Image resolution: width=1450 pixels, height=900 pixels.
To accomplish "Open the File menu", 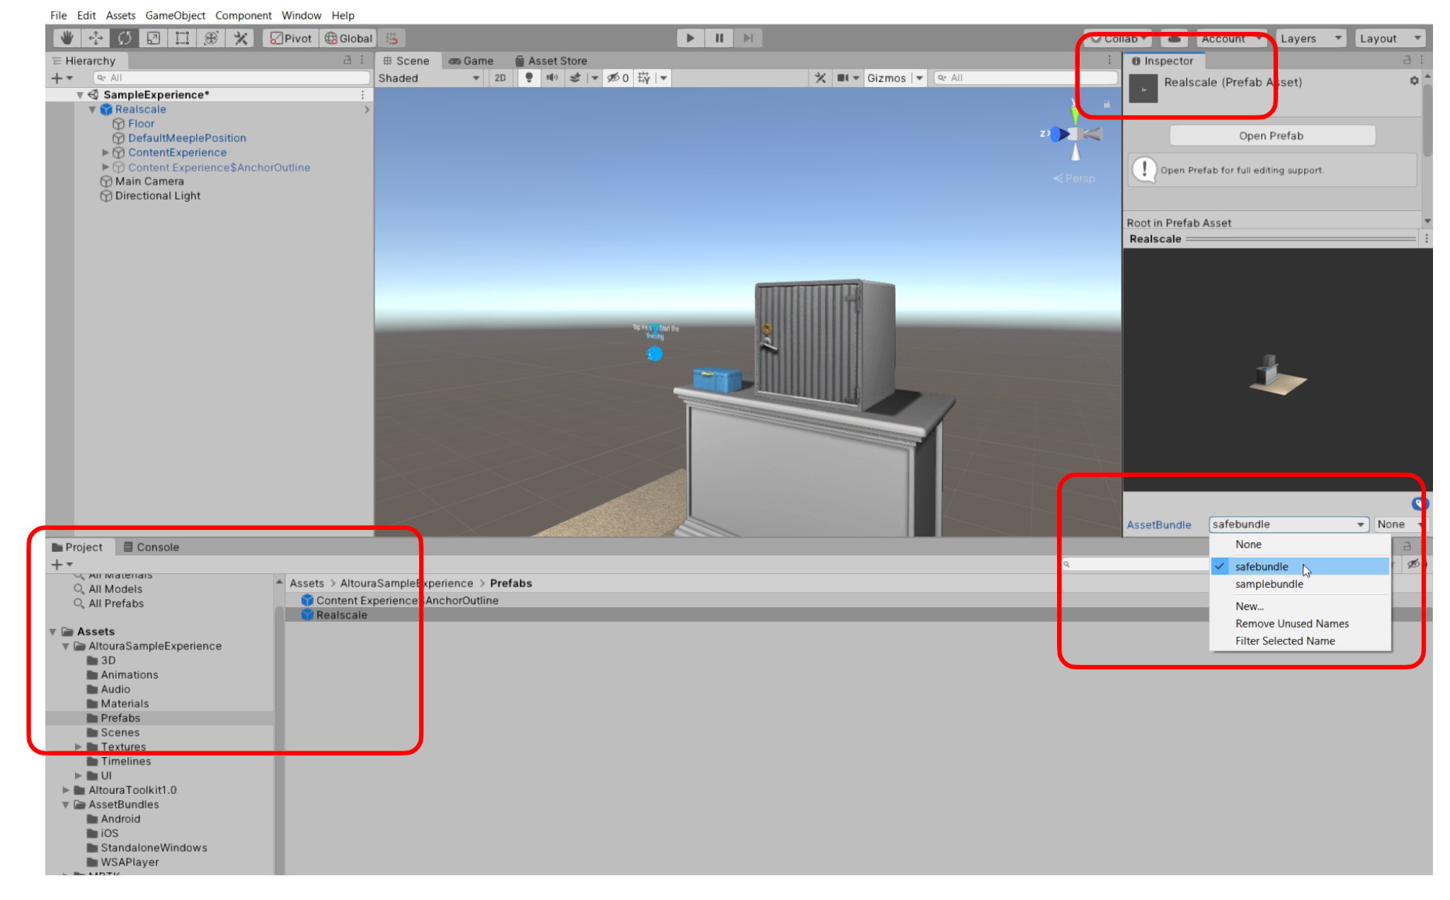I will (x=59, y=15).
